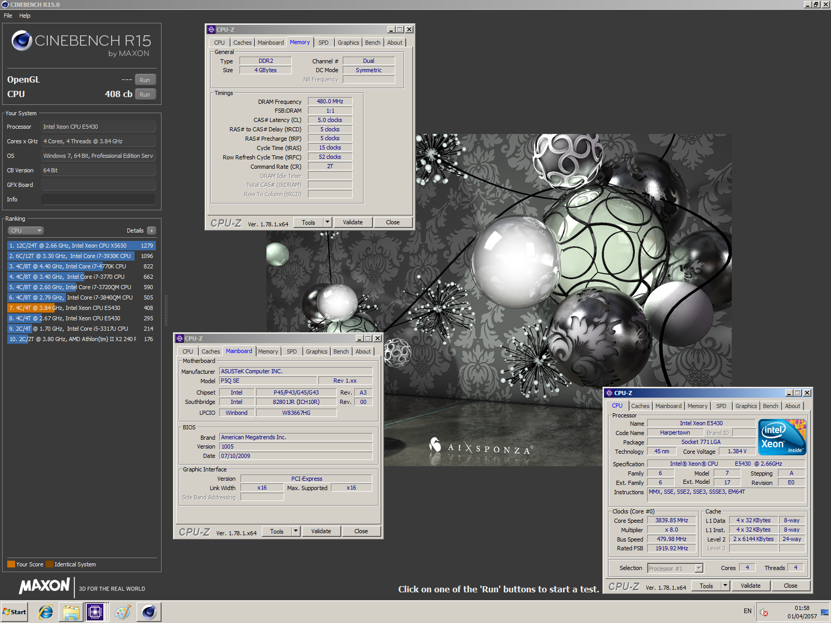Screen dimensions: 831x623
Task: Click BIOS date 07/10/2009
Action: 296,456
